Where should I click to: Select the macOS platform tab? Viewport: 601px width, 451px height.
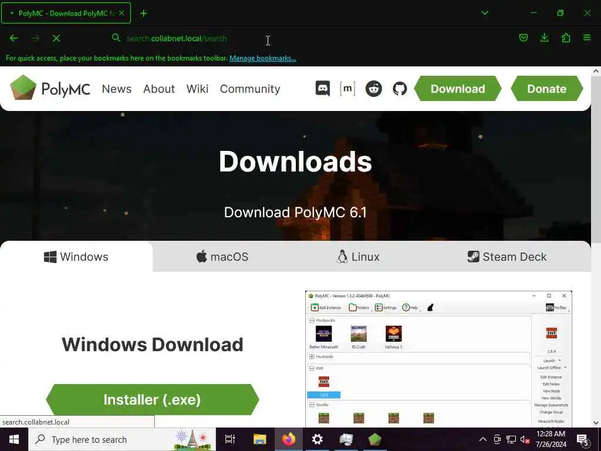pos(222,257)
